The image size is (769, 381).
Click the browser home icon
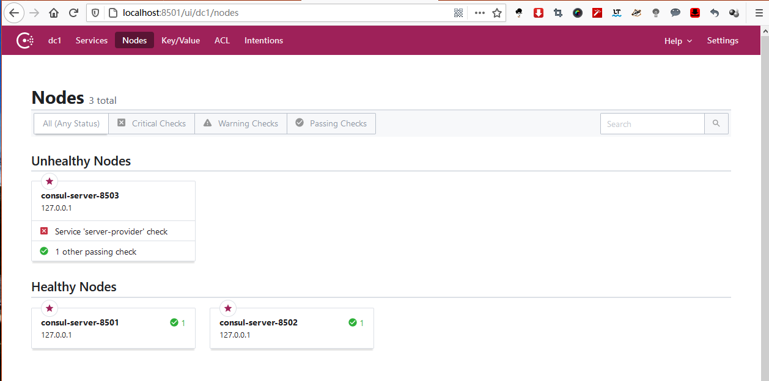[54, 13]
